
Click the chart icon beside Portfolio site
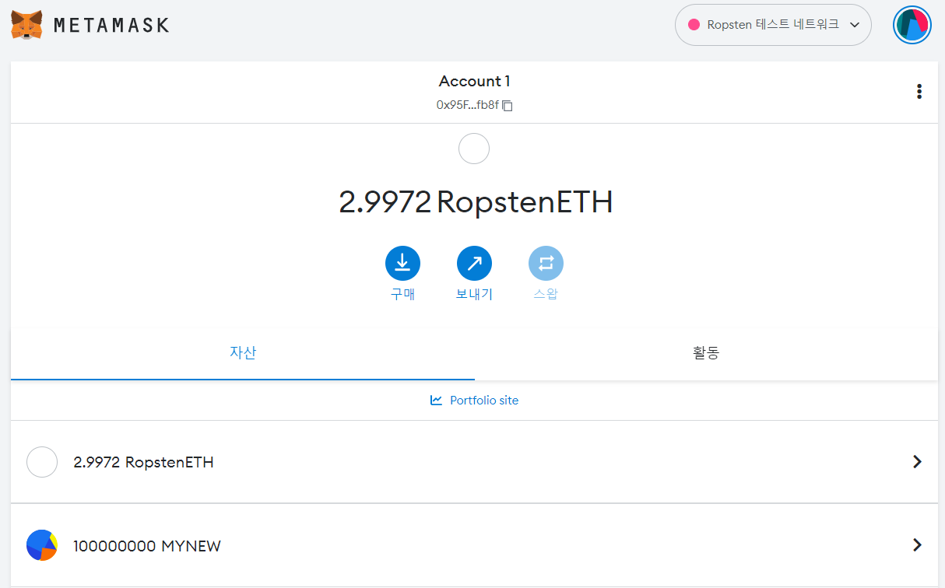436,401
